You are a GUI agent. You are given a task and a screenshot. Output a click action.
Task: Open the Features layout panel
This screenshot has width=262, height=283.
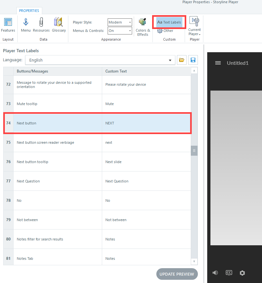[8, 25]
